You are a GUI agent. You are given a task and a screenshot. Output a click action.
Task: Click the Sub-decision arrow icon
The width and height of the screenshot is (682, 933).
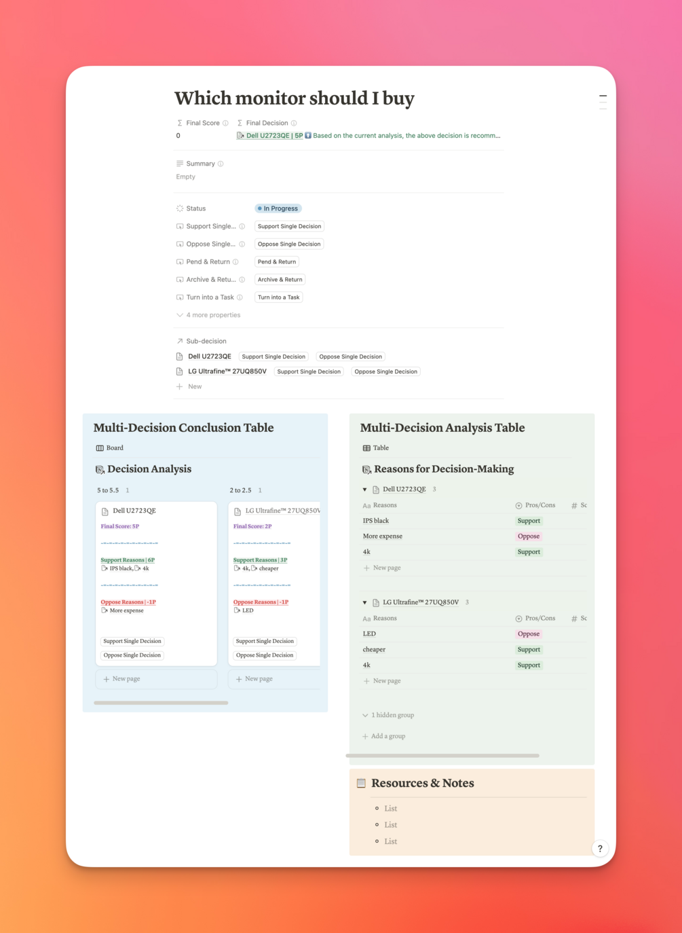(180, 341)
